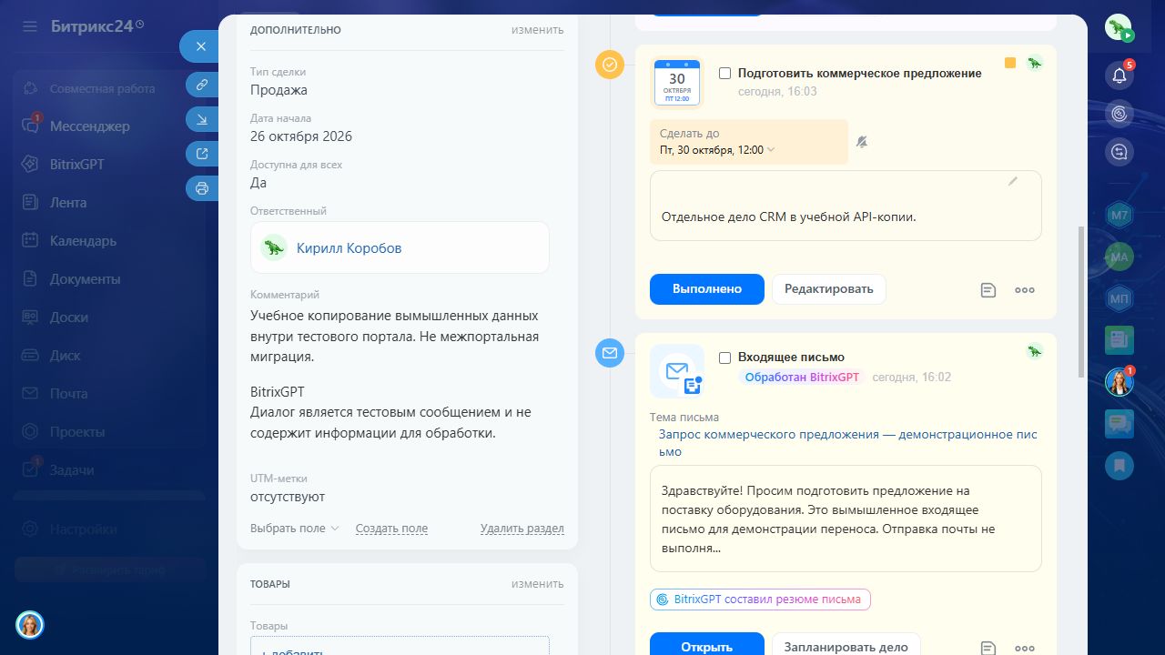Screen dimensions: 1165x655
Task: Open the notifications bell
Action: pyautogui.click(x=1119, y=76)
